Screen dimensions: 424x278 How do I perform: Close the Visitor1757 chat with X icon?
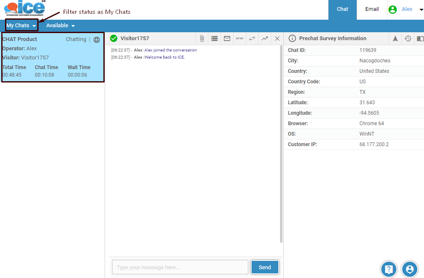click(x=277, y=39)
